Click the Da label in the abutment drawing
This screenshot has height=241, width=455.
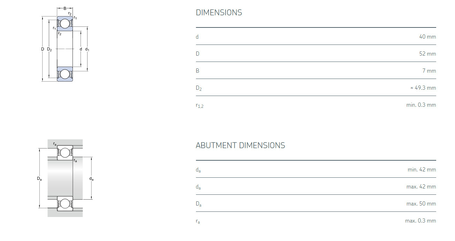pyautogui.click(x=39, y=179)
